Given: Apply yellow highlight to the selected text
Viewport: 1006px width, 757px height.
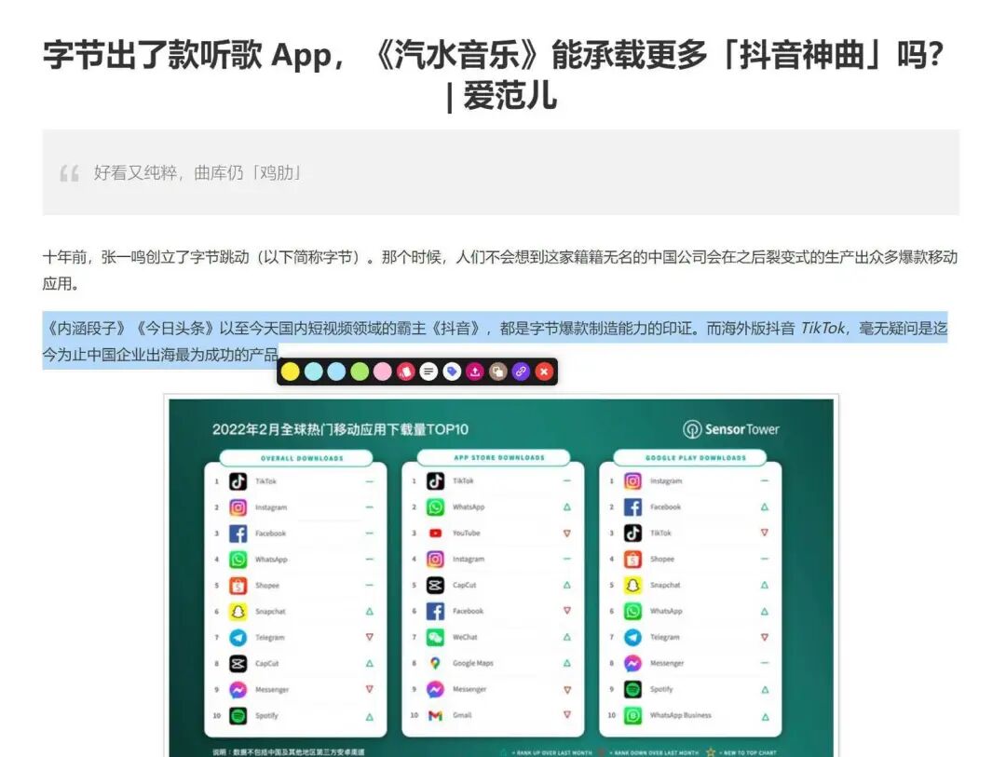Looking at the screenshot, I should (x=290, y=372).
